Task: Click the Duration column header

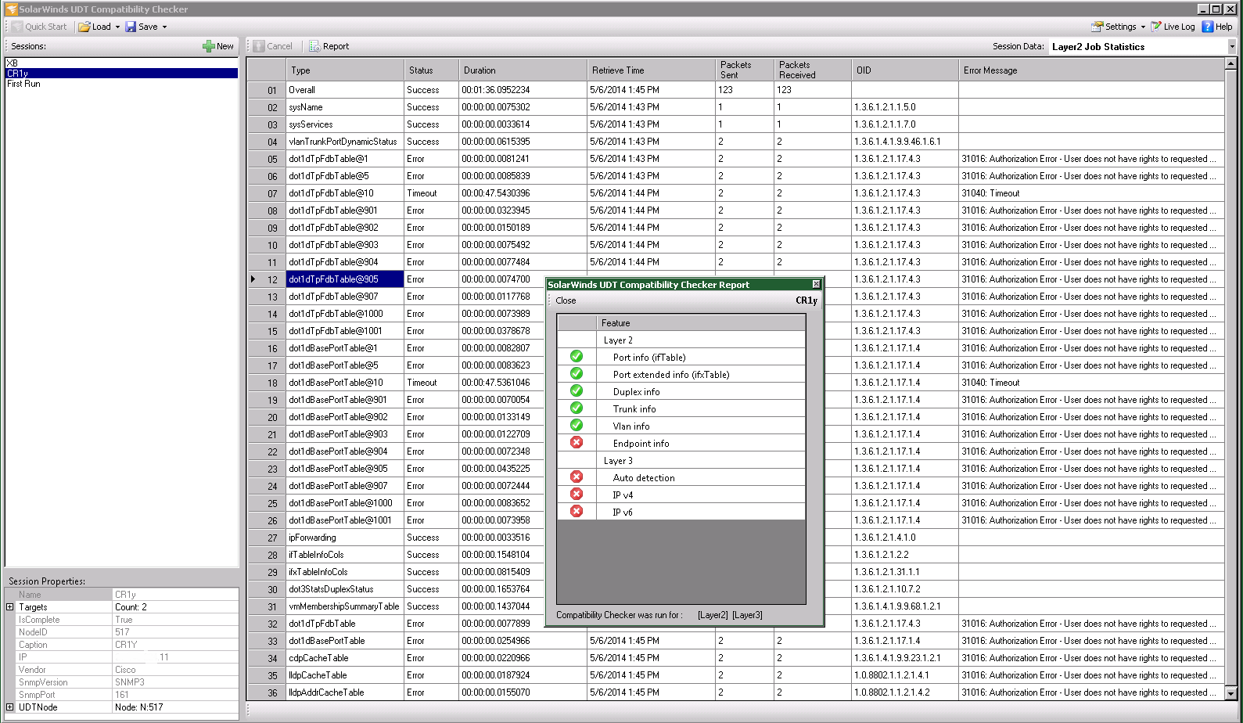Action: click(523, 70)
